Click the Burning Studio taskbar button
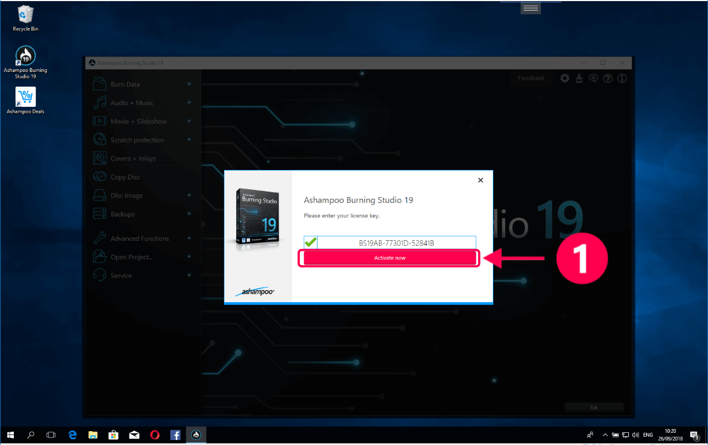 click(196, 436)
